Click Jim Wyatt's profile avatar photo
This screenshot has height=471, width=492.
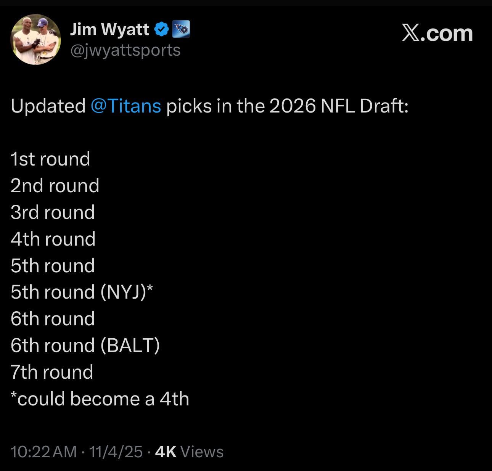click(x=35, y=40)
